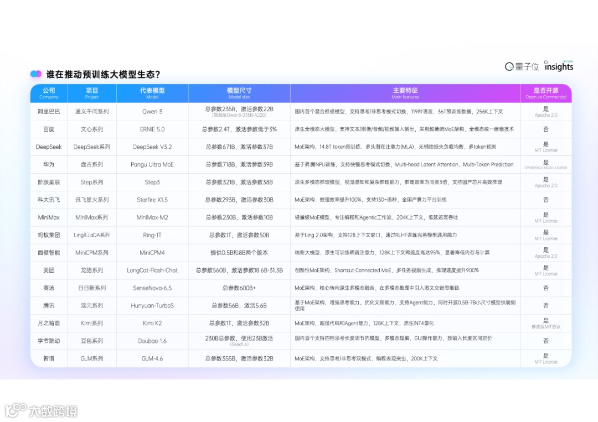Click 提供0.5B和8B两个版本 cell
598x422 pixels.
(239, 253)
